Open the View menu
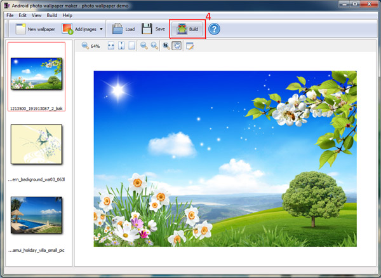The width and height of the screenshot is (381, 278). [37, 15]
